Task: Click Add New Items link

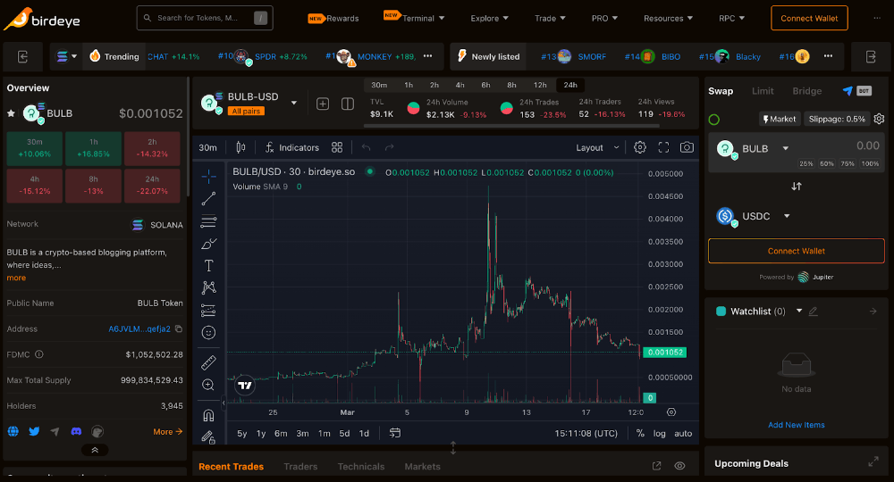Action: (x=796, y=425)
